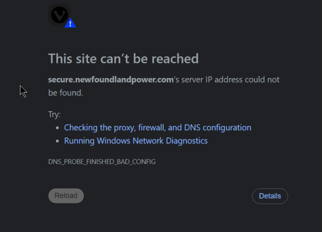Click 'DNS configuration' in the first suggestion

tap(218, 128)
